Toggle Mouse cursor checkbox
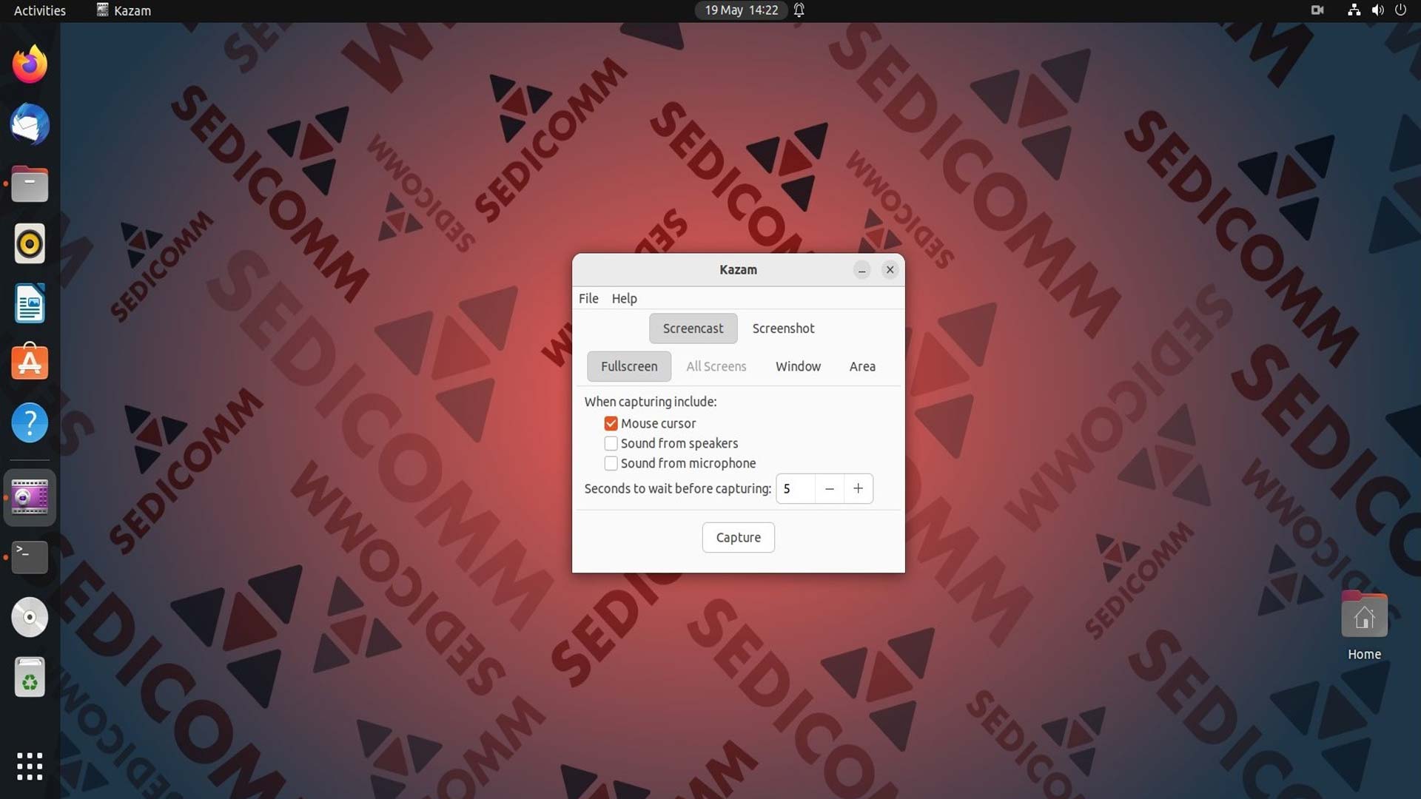The width and height of the screenshot is (1421, 799). 611,423
